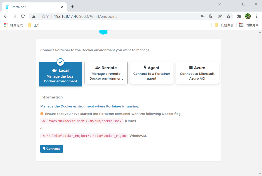This screenshot has width=262, height=176.
Task: Open the 閱讀清單 reading list
Action: (x=249, y=25)
